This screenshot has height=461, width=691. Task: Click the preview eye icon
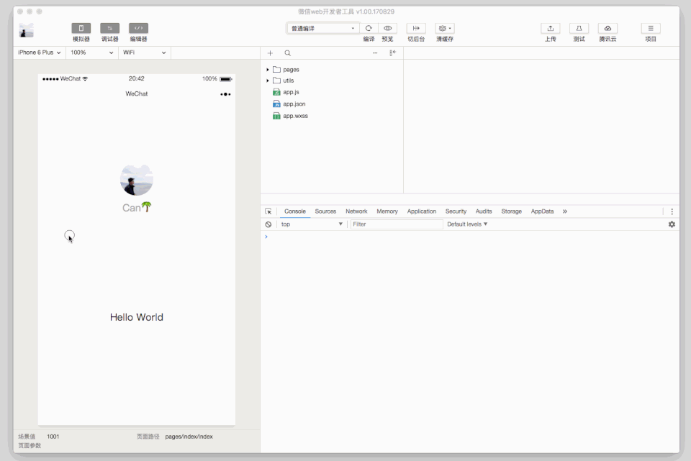[x=388, y=28]
